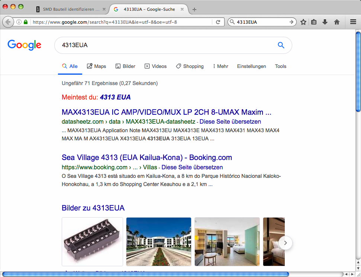The width and height of the screenshot is (361, 277).
Task: Expand the Mehr dropdown menu
Action: click(220, 66)
